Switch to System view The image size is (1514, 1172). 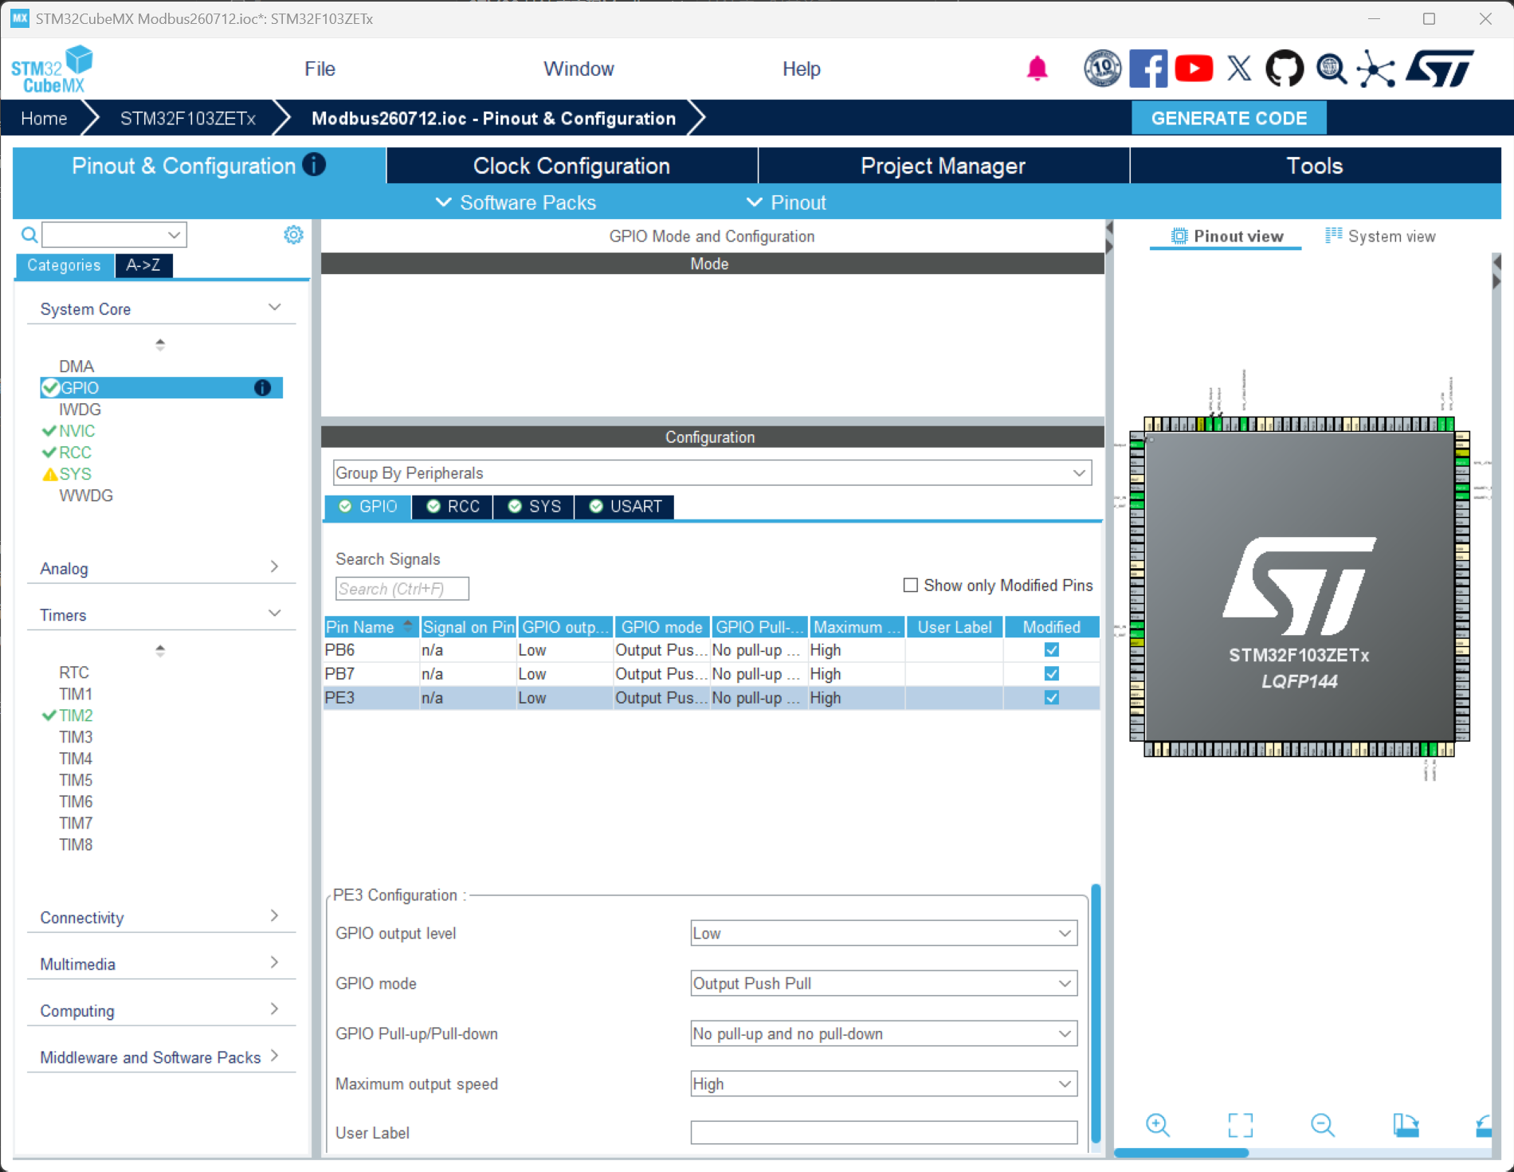(x=1380, y=236)
